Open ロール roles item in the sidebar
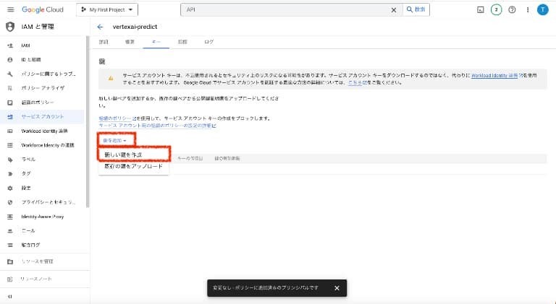556x304 pixels. (43, 231)
